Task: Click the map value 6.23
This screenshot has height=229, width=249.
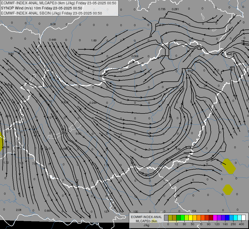Action: (21, 148)
